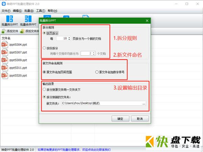This screenshot has height=152, width=203.
Task: Select 按页拆分 radio option
Action: click(x=44, y=33)
